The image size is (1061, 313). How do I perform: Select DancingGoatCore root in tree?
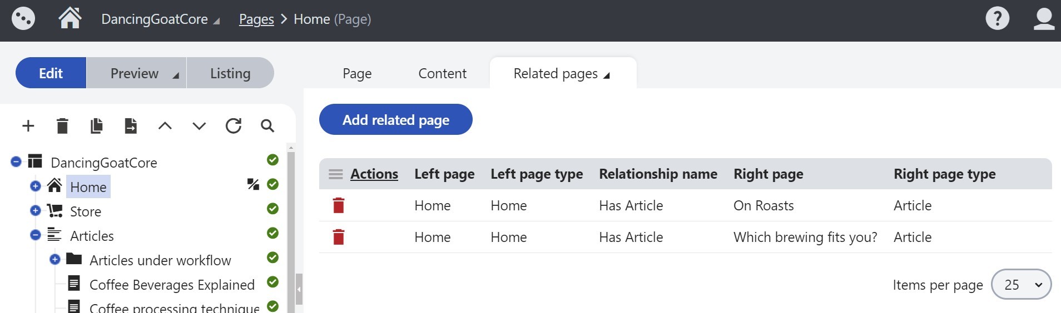pyautogui.click(x=104, y=163)
